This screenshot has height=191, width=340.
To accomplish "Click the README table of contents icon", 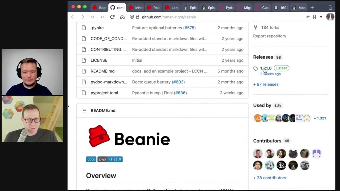I will [x=84, y=111].
